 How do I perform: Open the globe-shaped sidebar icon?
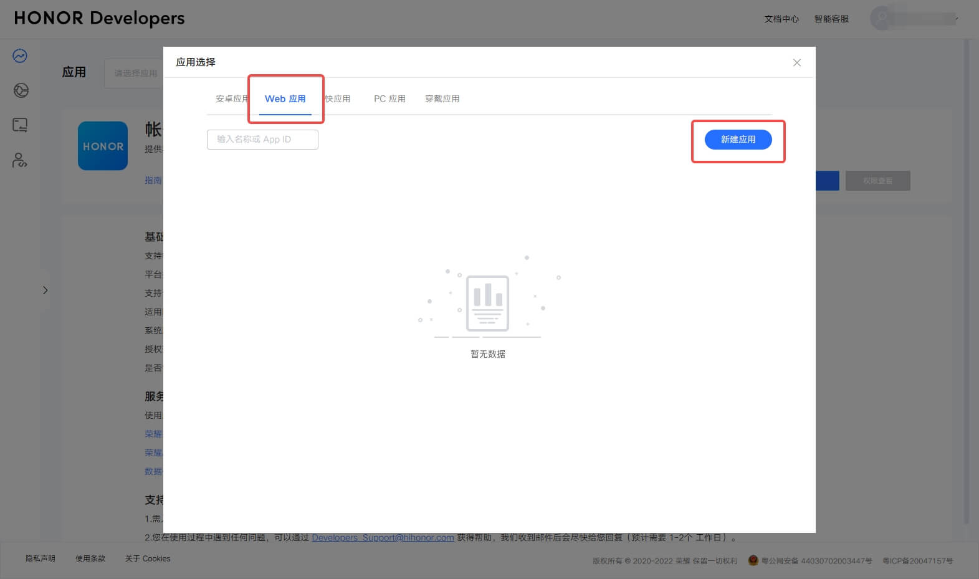tap(21, 91)
